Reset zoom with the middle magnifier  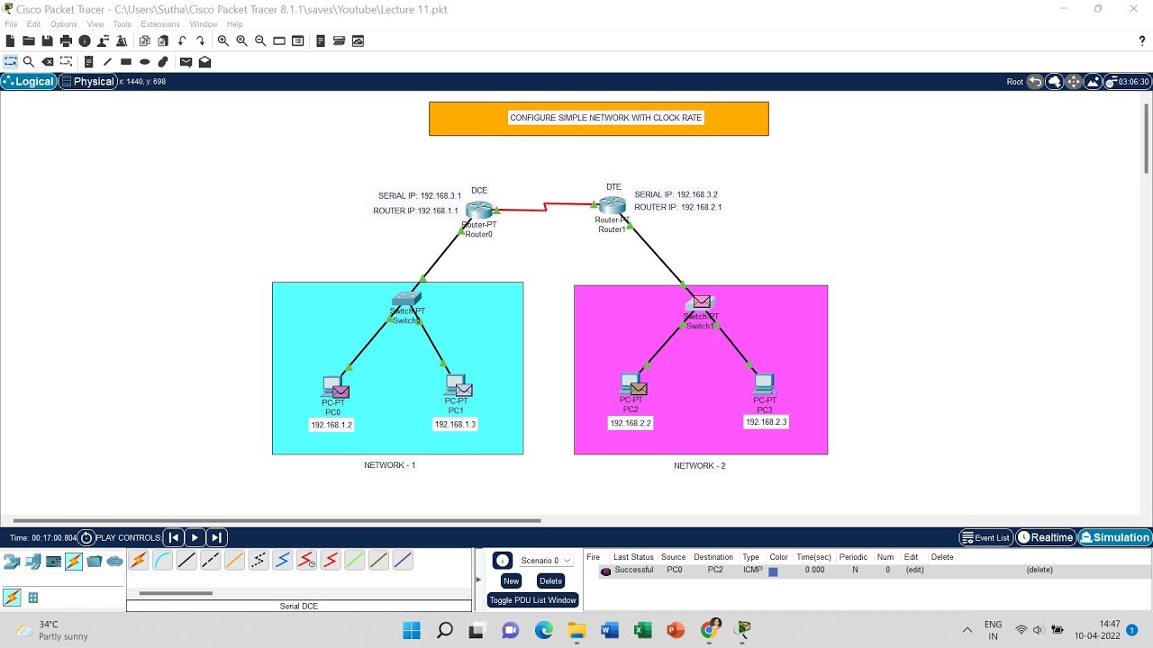tap(241, 40)
